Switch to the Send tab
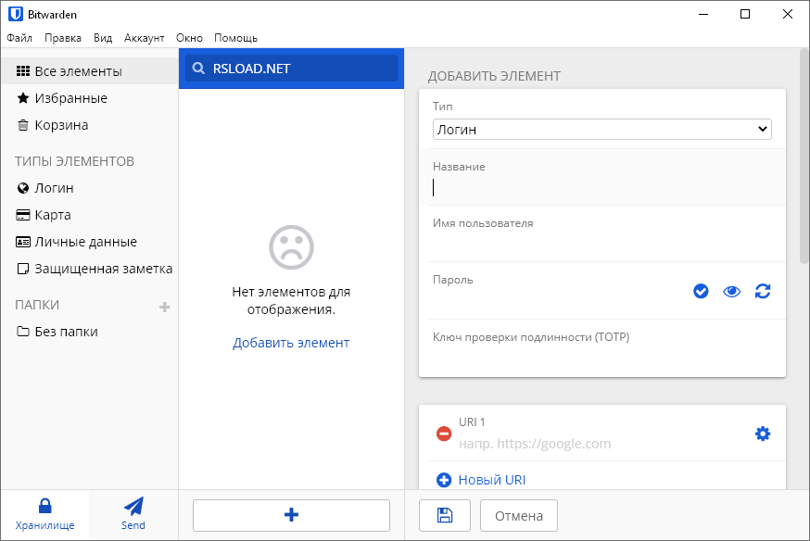810x541 pixels. (x=133, y=514)
